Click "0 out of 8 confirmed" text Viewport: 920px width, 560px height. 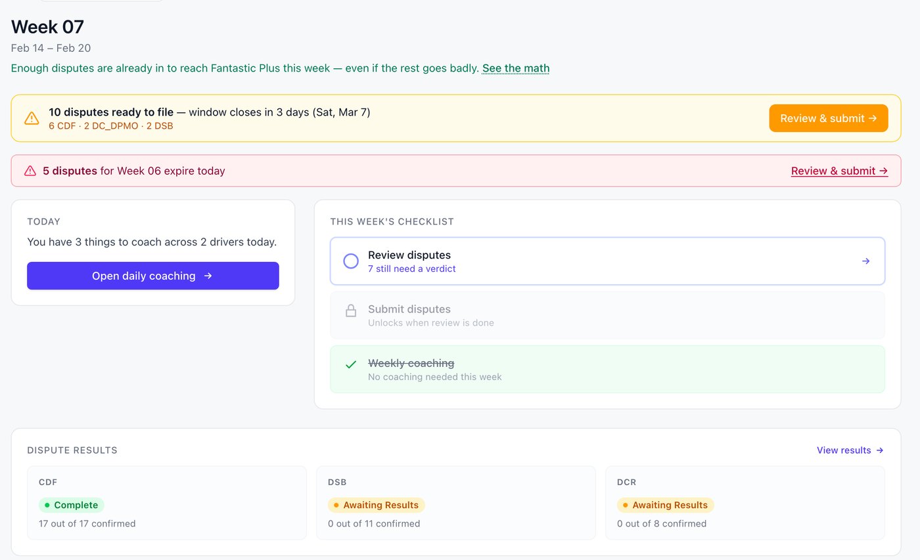(662, 524)
